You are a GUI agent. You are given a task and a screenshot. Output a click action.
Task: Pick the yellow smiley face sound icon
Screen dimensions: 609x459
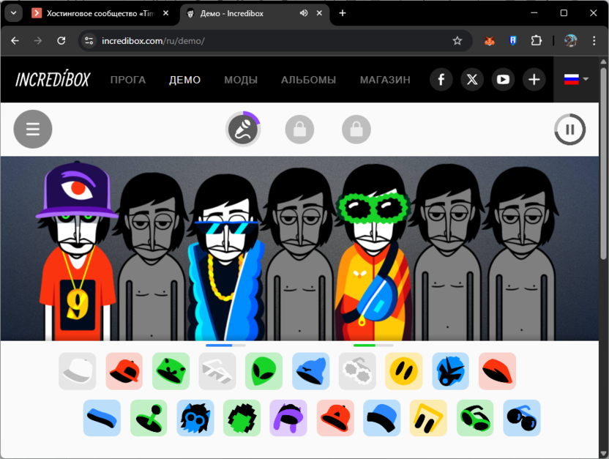tap(404, 371)
